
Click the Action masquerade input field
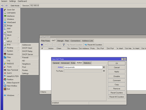coord(83,67)
